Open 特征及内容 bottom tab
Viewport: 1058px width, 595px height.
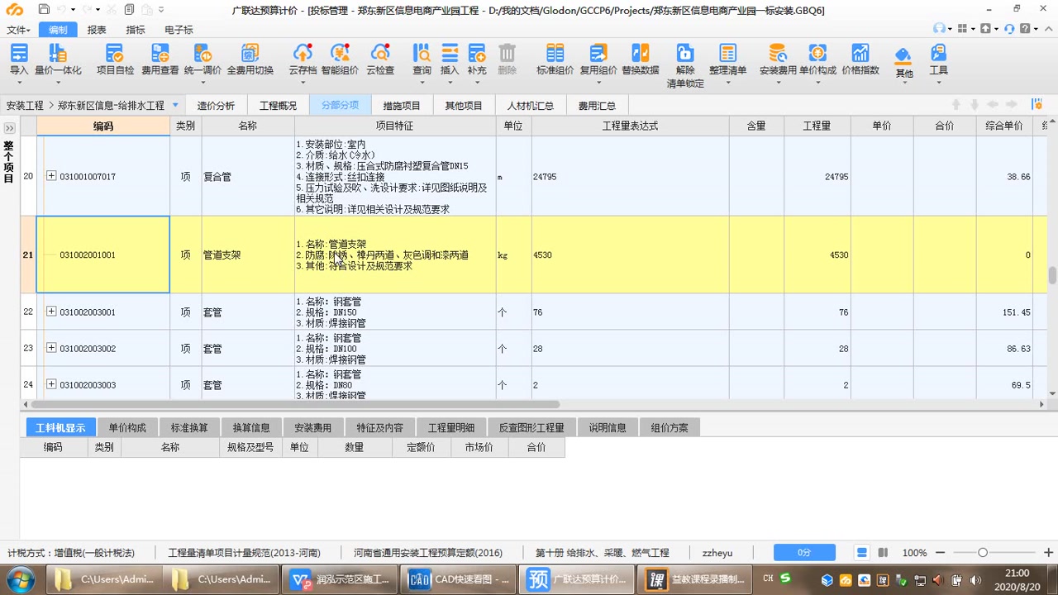click(380, 427)
